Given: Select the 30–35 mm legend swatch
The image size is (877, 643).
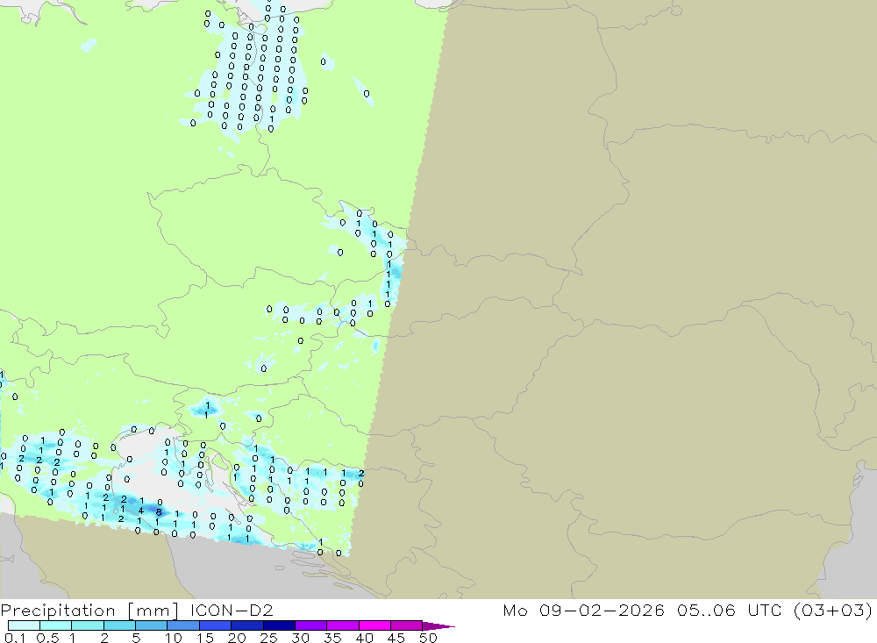Looking at the screenshot, I should coord(311,625).
